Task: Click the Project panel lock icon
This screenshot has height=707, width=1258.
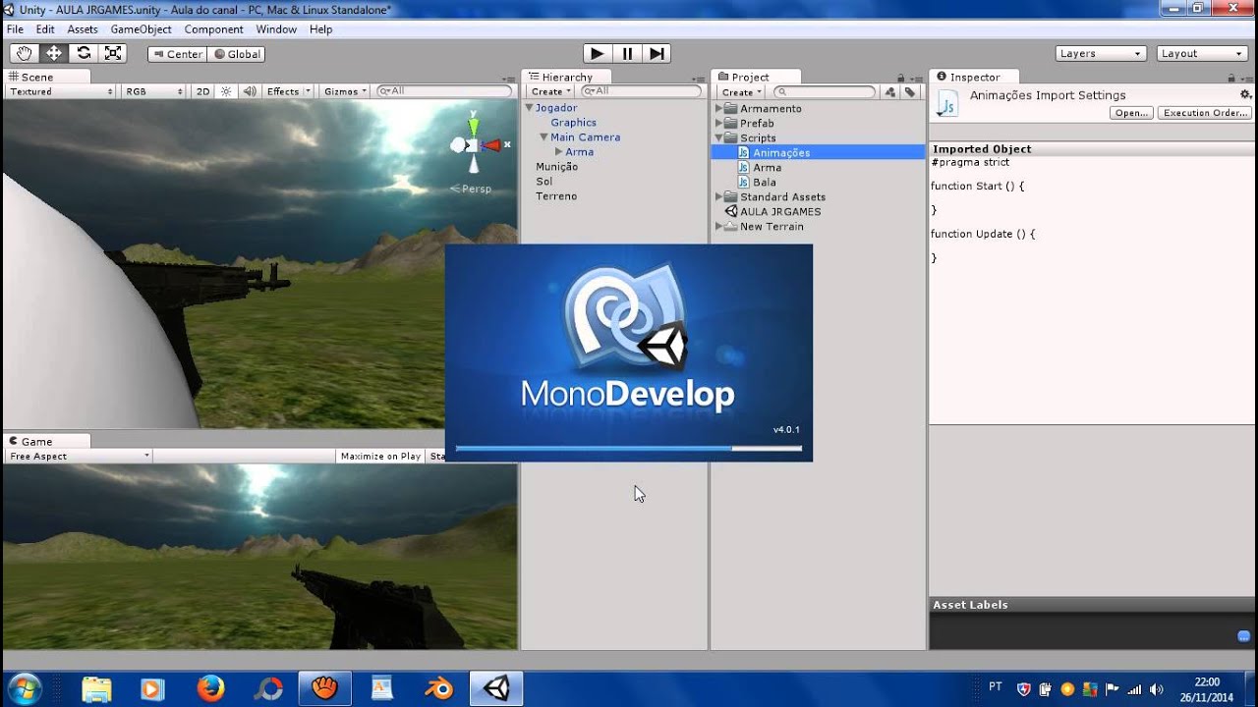Action: (900, 78)
